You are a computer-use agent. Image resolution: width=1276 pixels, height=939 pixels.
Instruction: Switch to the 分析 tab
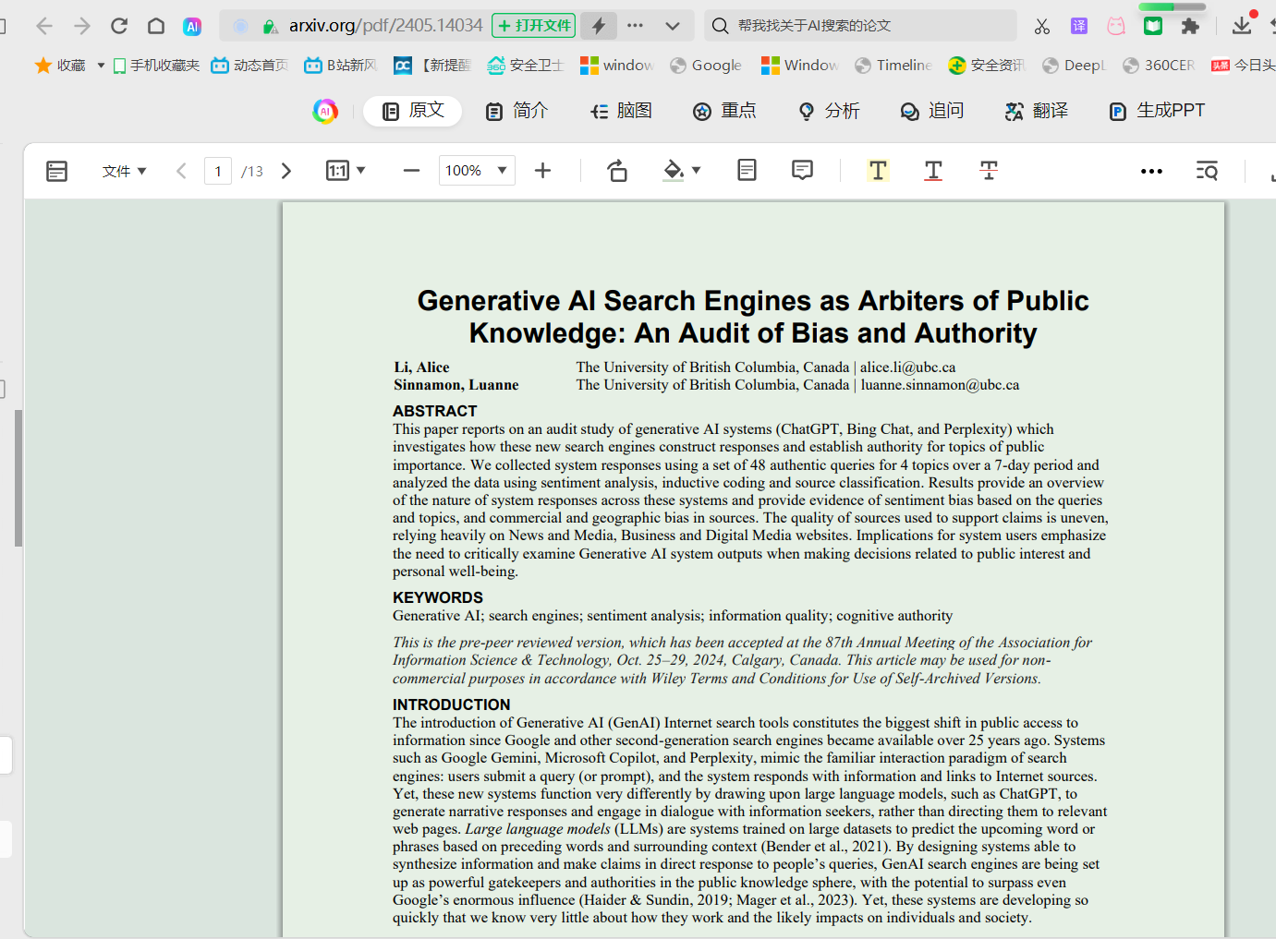[x=829, y=111]
